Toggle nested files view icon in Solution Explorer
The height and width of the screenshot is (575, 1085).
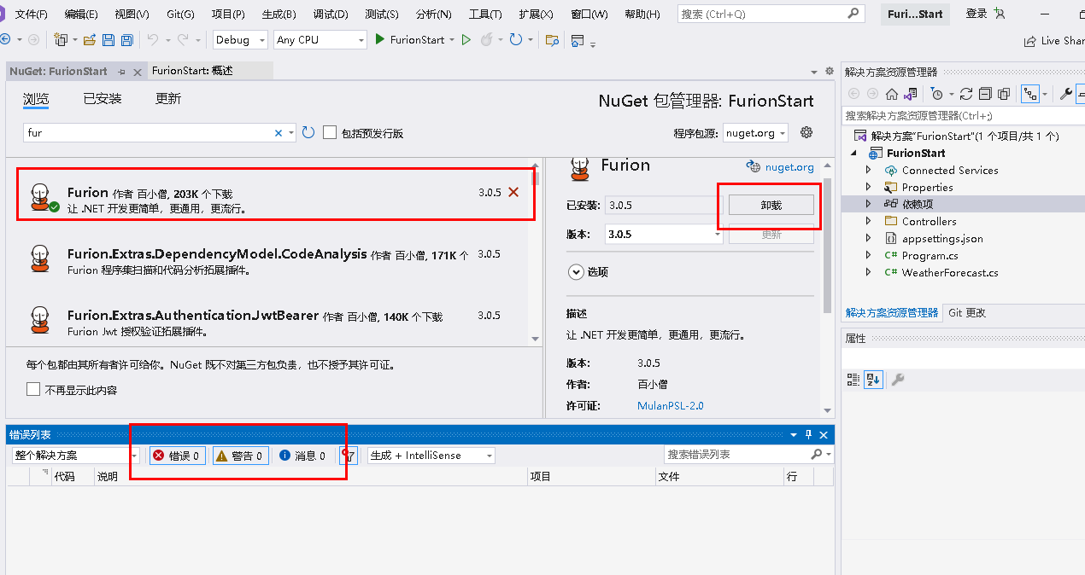point(1031,94)
